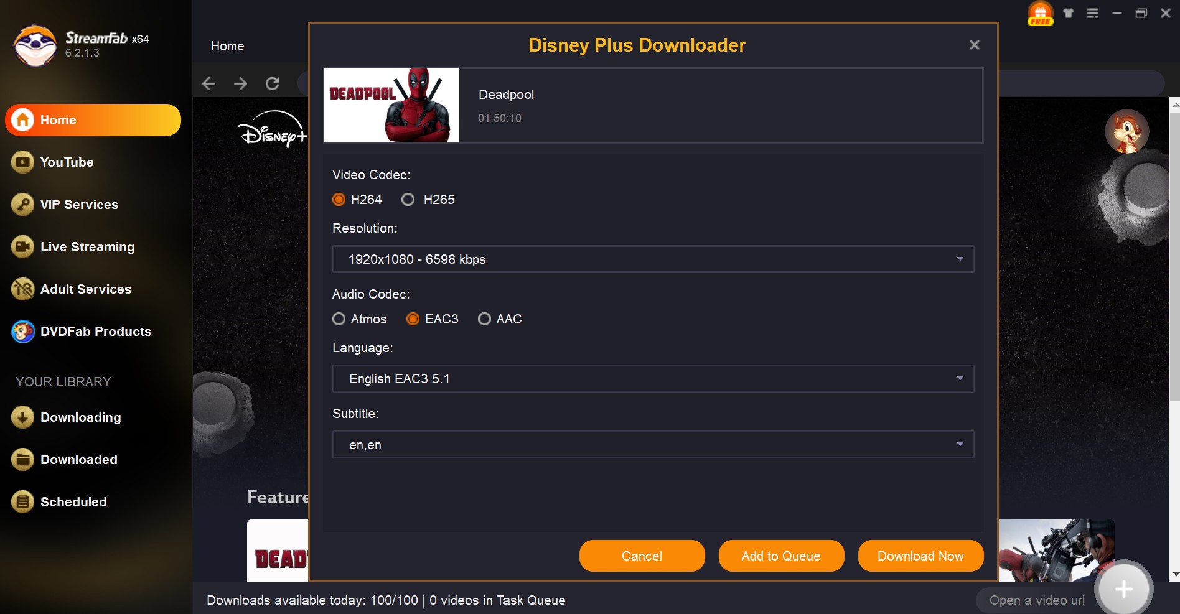Open the Downloading library label

coord(81,417)
